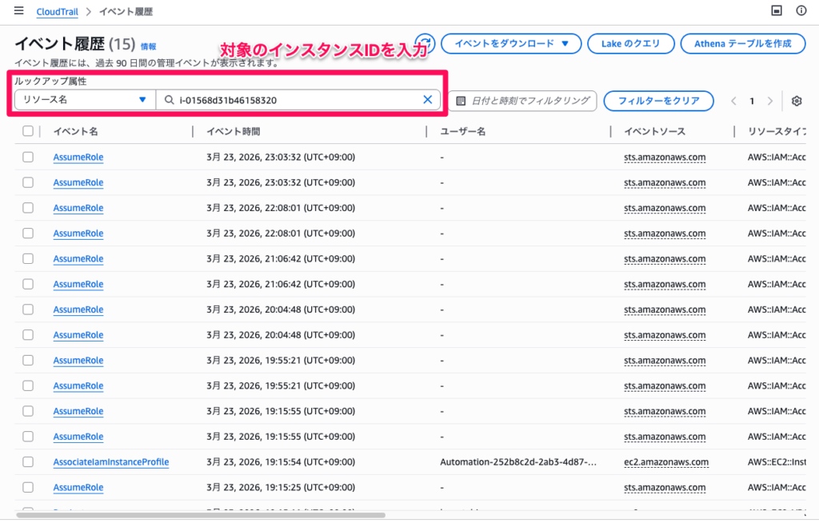Toggle the panel layout icon top right

click(x=775, y=11)
